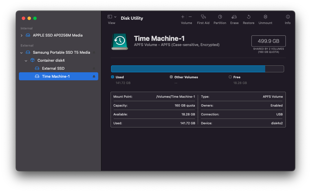Select Container disk4 in sidebar

point(51,61)
